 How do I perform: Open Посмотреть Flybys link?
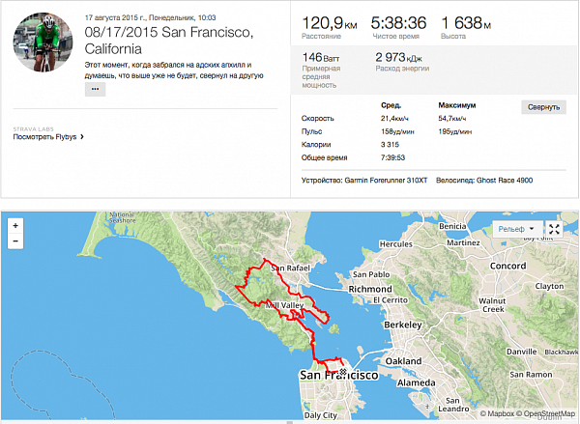(44, 137)
